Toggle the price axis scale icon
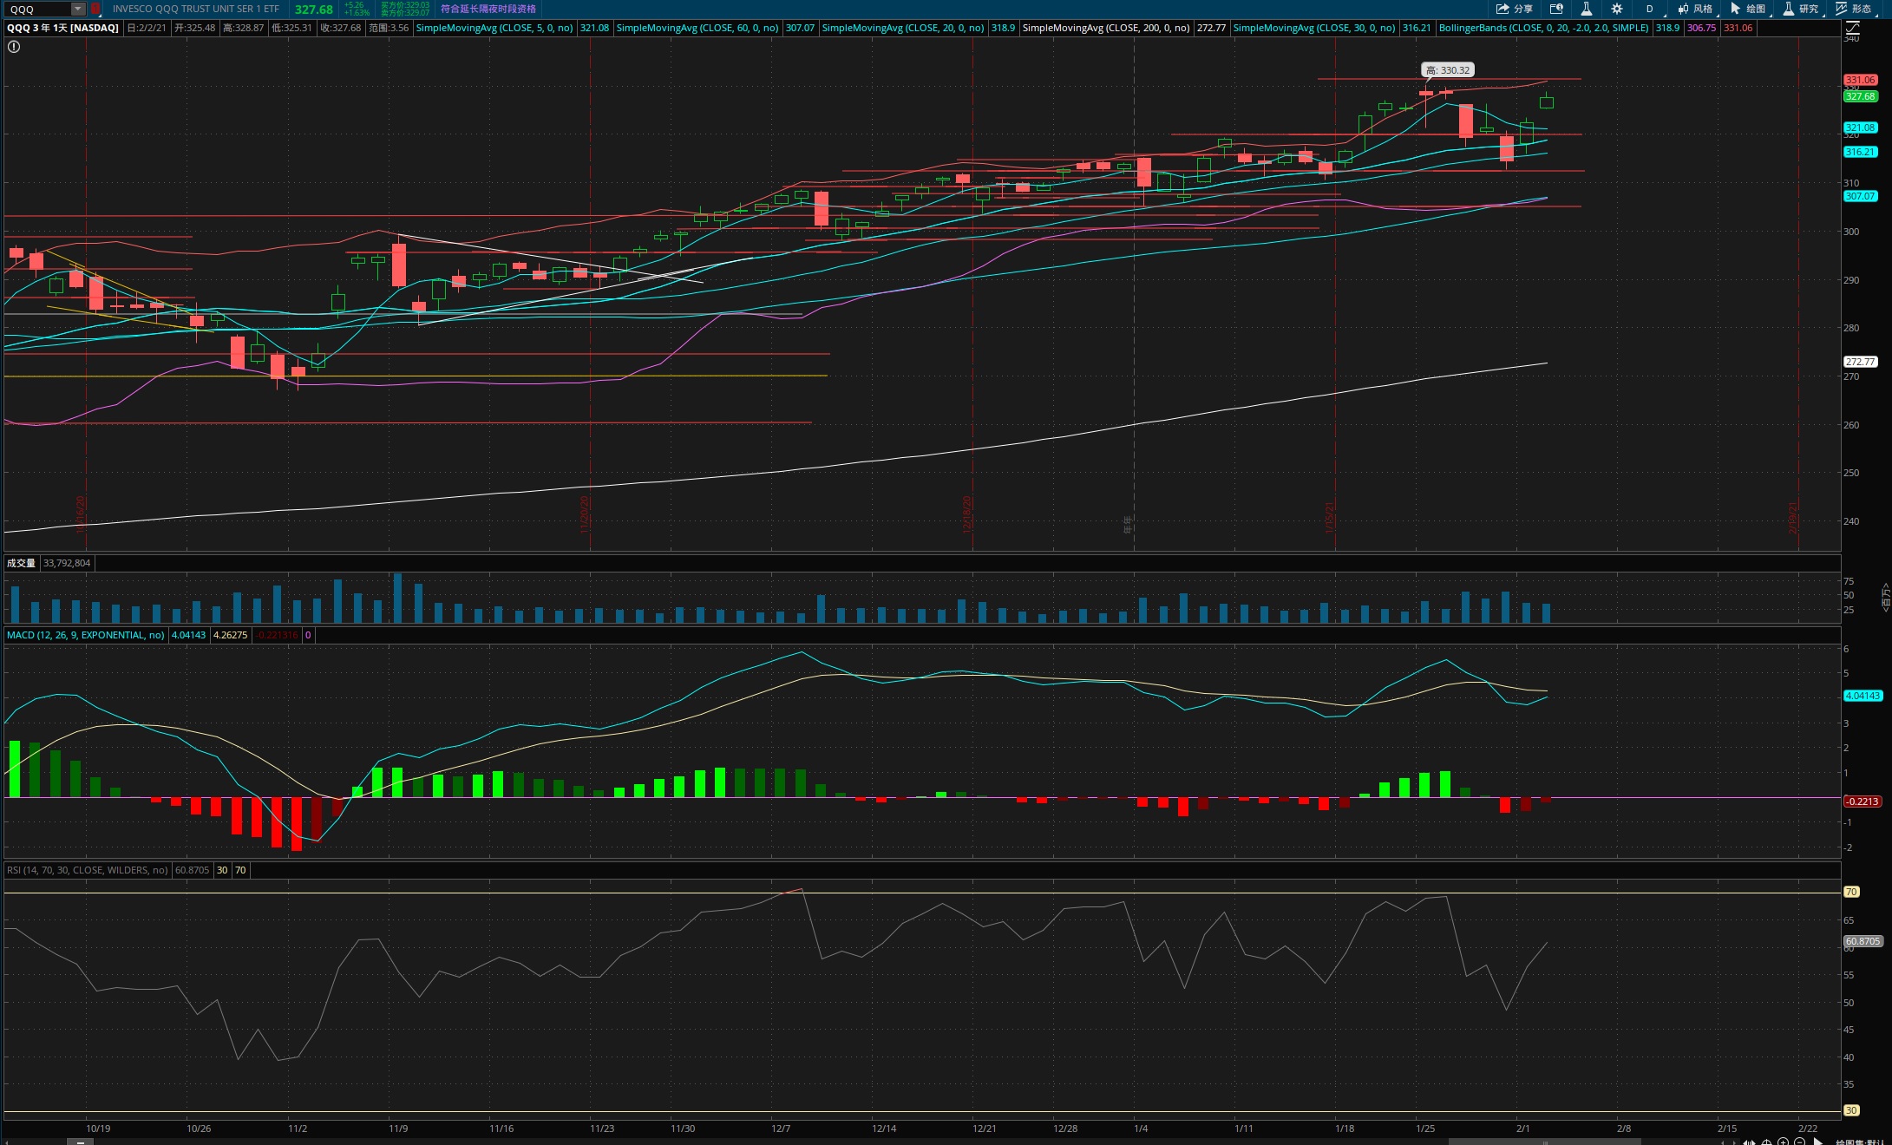The width and height of the screenshot is (1892, 1145). pyautogui.click(x=1852, y=29)
